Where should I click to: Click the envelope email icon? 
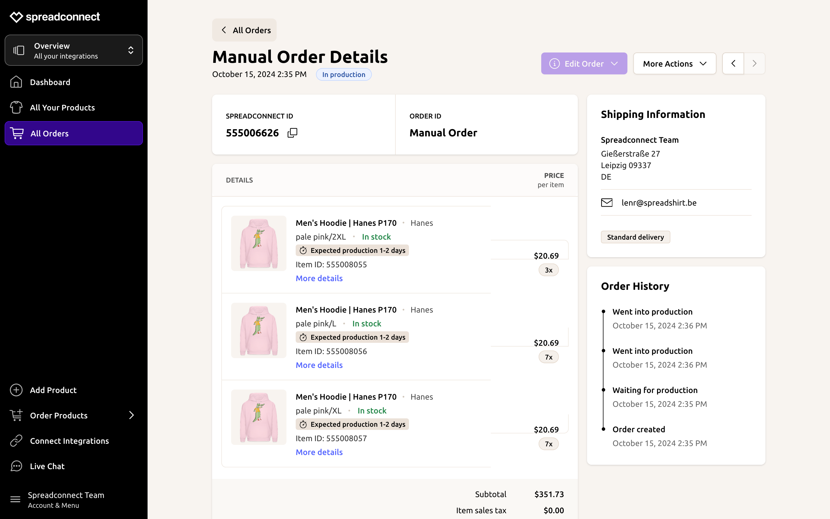[x=607, y=202]
